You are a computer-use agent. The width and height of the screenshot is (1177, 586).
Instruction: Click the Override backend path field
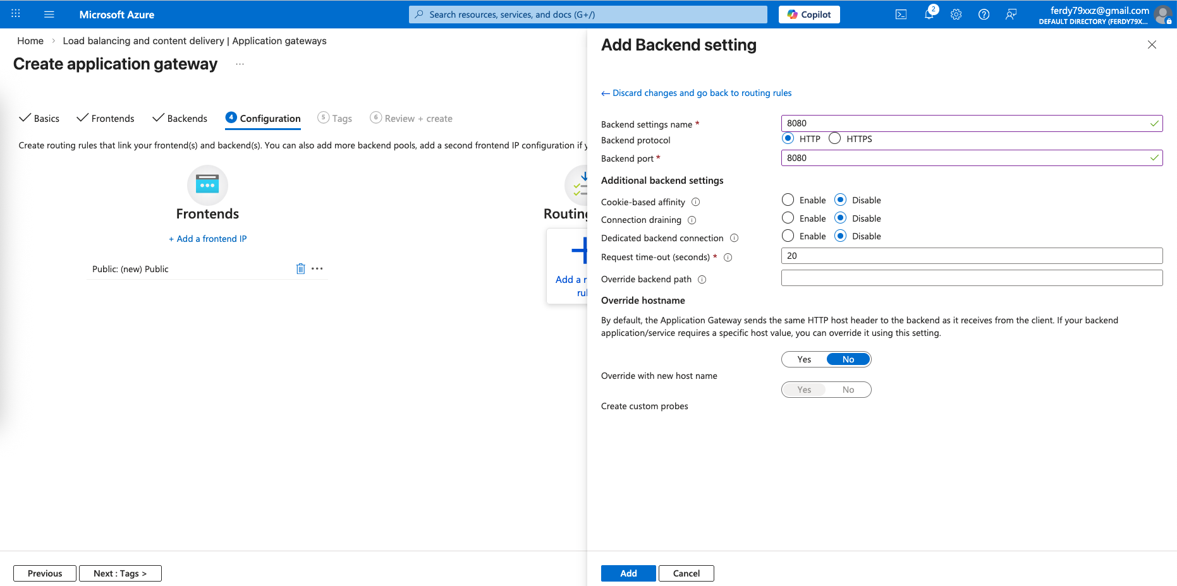point(971,278)
